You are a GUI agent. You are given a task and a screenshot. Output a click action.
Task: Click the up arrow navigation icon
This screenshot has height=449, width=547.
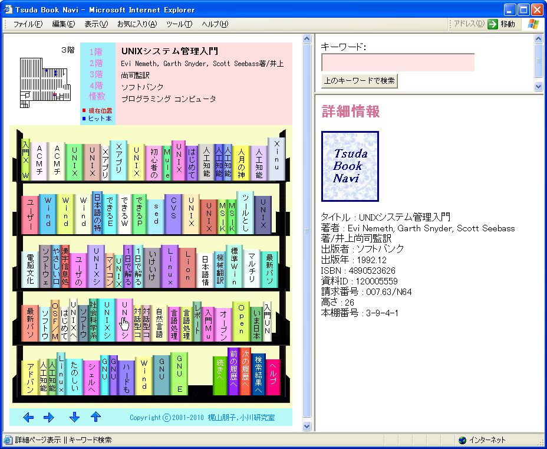[x=95, y=417]
